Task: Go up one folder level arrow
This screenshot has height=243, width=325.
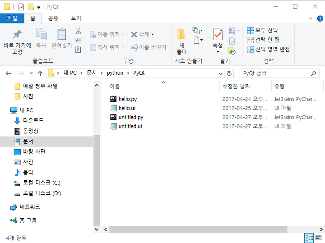Action: [40, 73]
